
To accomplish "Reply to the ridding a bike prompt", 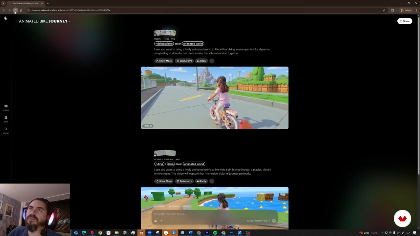I will (x=201, y=61).
